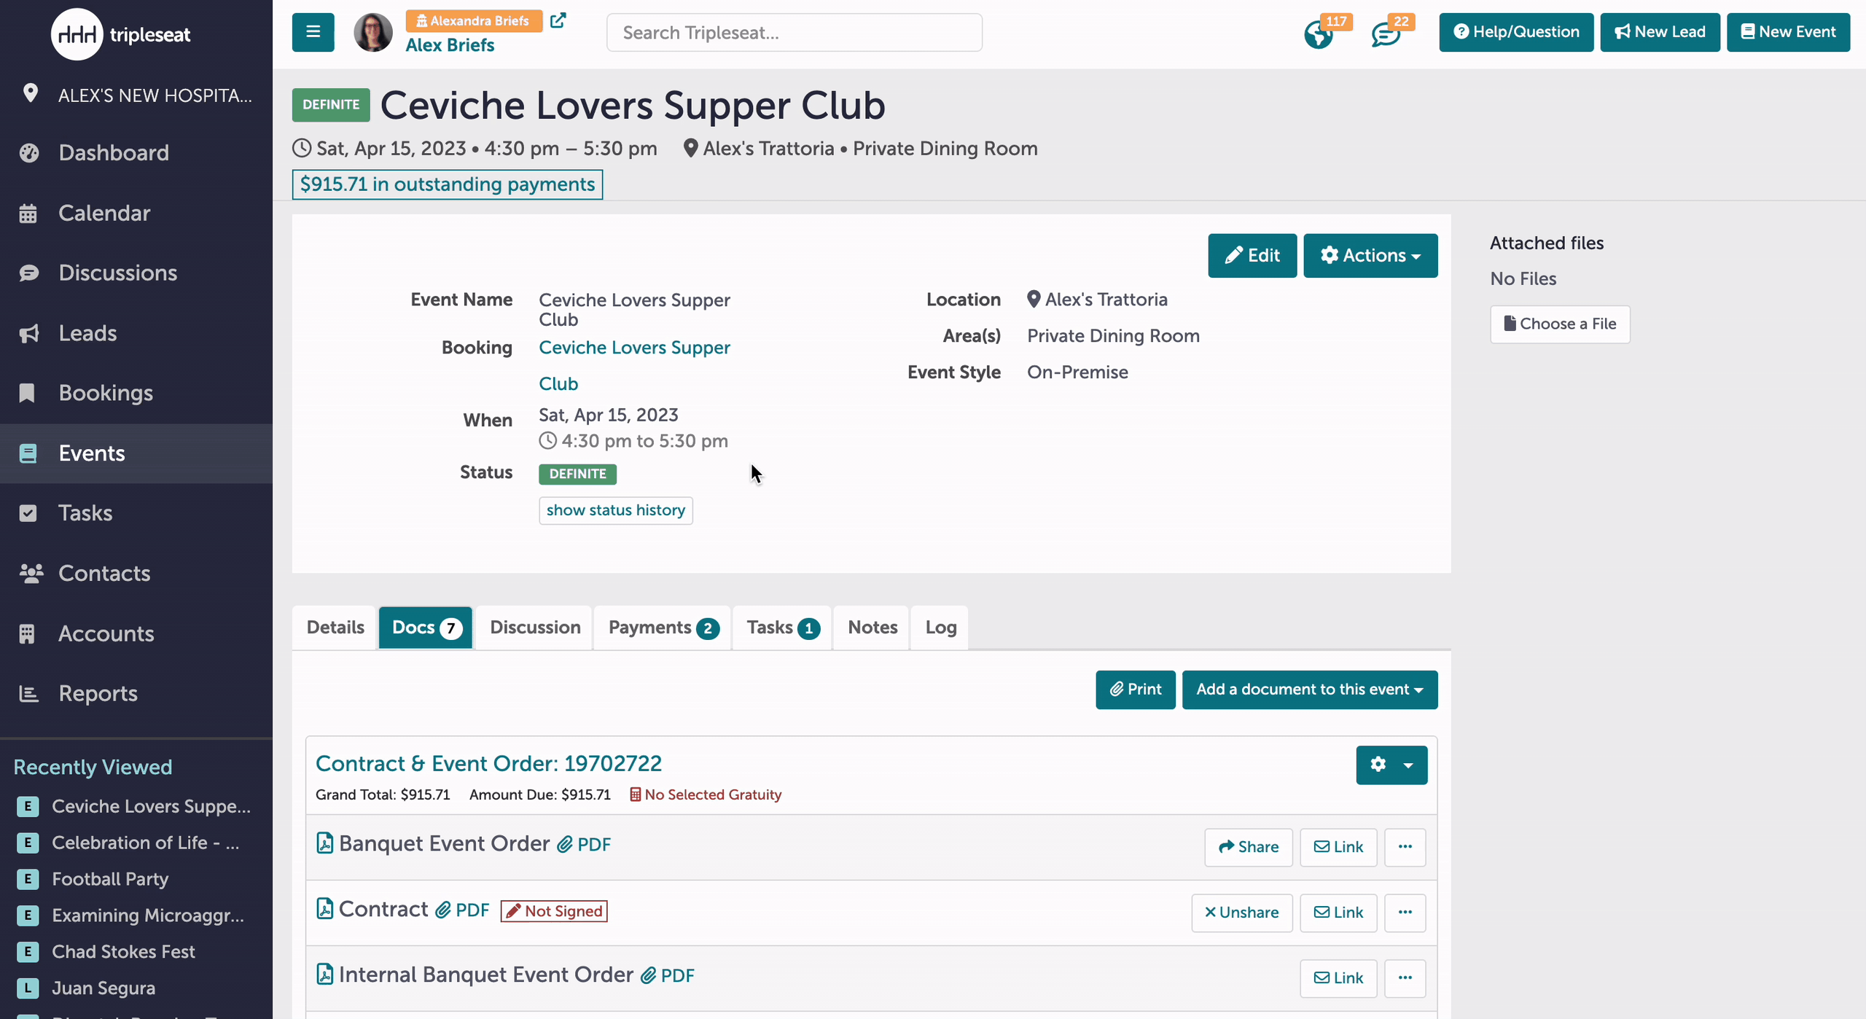The image size is (1866, 1019).
Task: Open the Discussion tab
Action: pos(535,628)
